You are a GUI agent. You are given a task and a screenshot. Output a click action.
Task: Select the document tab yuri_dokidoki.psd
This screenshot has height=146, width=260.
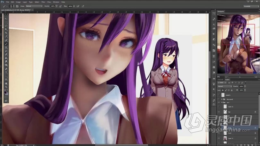[x=16, y=10]
